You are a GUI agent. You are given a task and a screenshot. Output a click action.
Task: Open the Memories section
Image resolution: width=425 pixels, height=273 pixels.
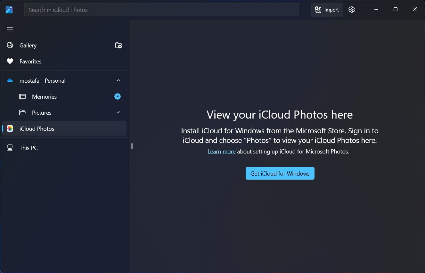pos(44,96)
